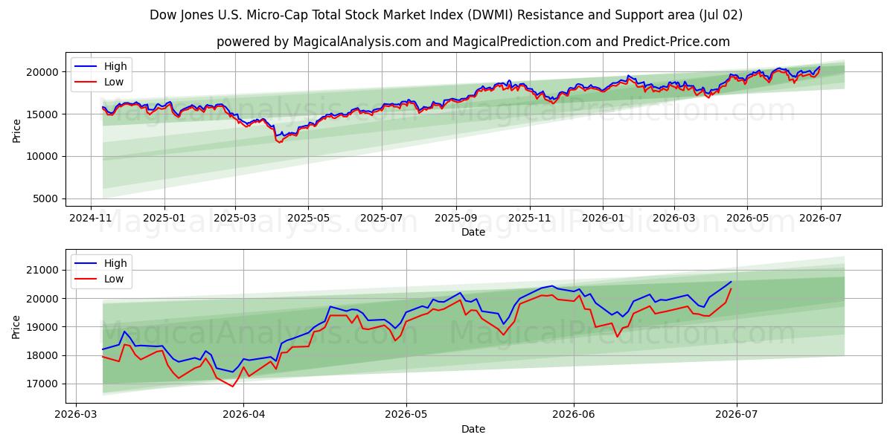
Task: Click the 'powered by MagicalAnalysis.com' subtitle
Action: (x=473, y=42)
